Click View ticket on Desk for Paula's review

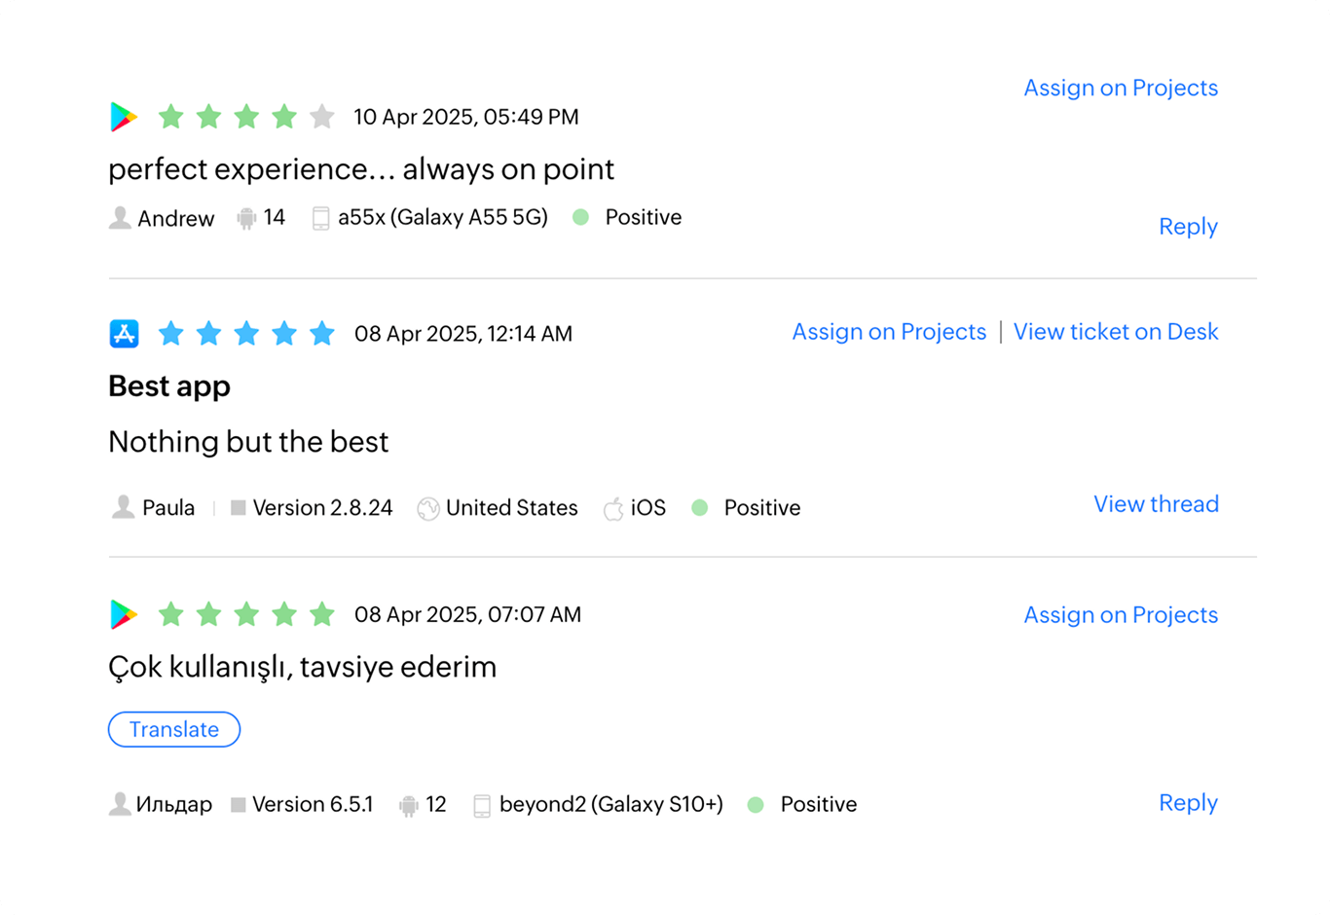point(1115,332)
